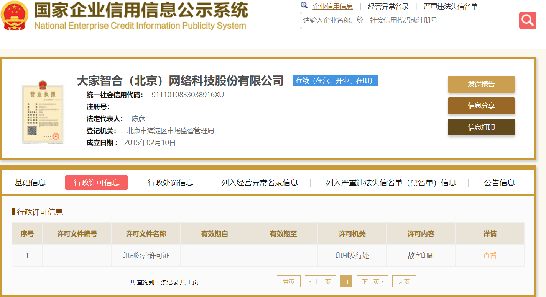Click establishment date 2015年02月10日
This screenshot has width=546, height=297.
coord(150,143)
